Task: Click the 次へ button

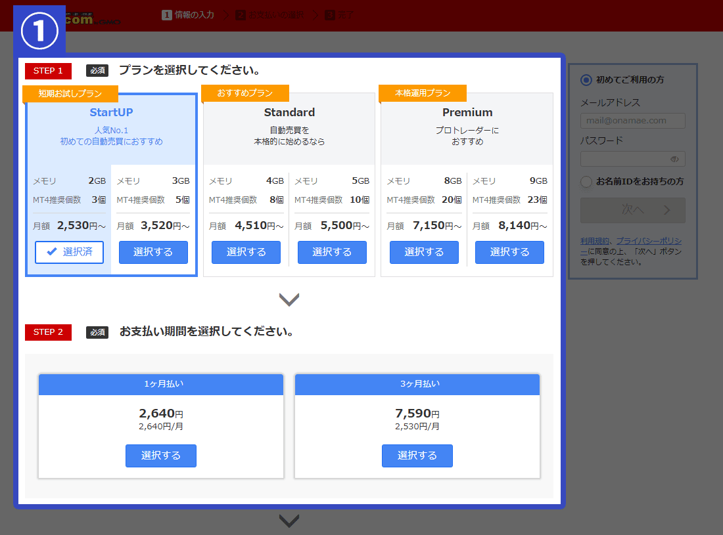Action: 632,211
